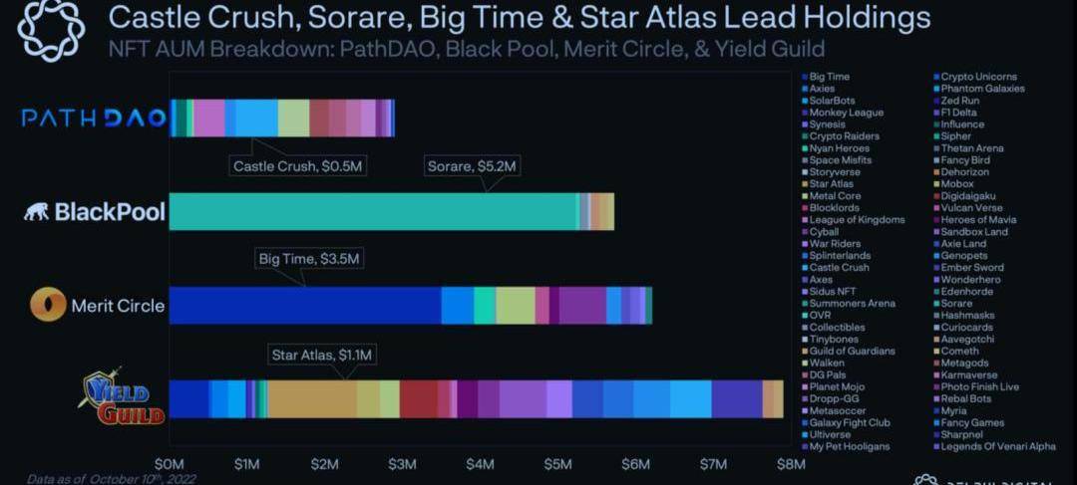Click the tan Star Atlas segment in Yield Guild bar
This screenshot has width=1077, height=485.
[x=311, y=398]
